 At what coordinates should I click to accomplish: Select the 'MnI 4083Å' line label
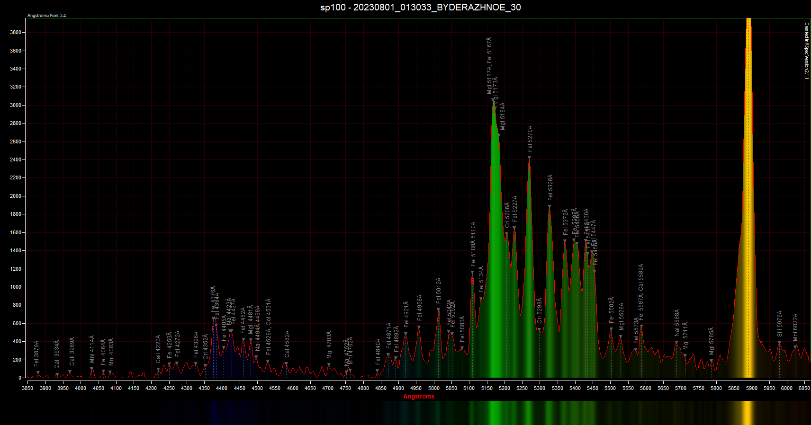click(111, 352)
